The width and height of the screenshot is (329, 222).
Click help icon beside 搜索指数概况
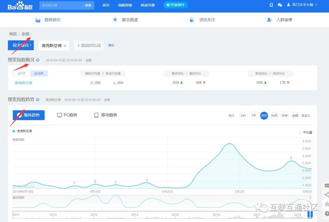point(38,60)
